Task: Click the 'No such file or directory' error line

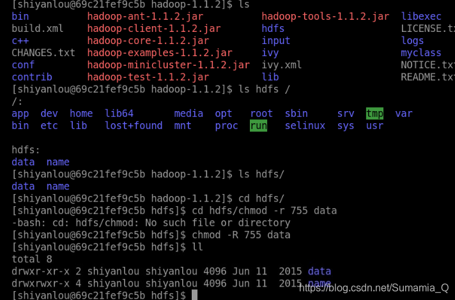Action: click(x=151, y=223)
